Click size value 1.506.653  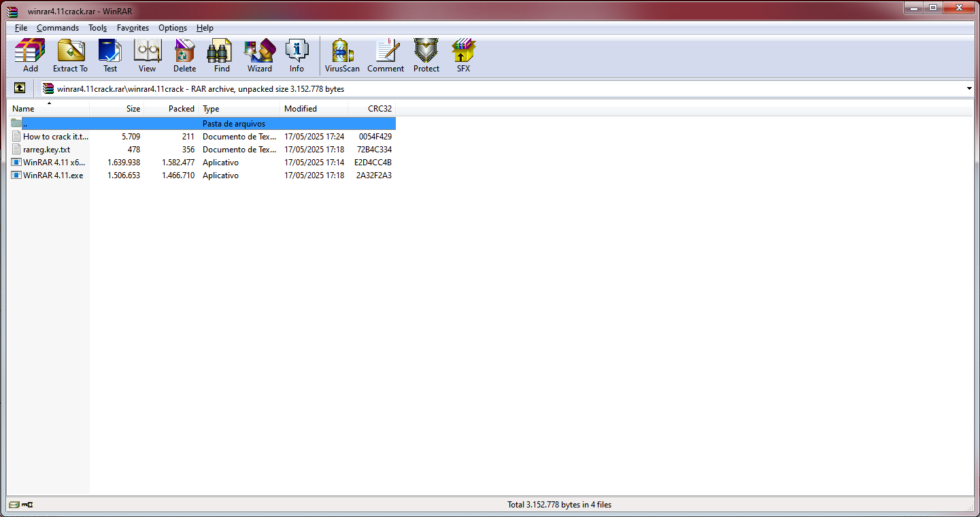coord(124,175)
